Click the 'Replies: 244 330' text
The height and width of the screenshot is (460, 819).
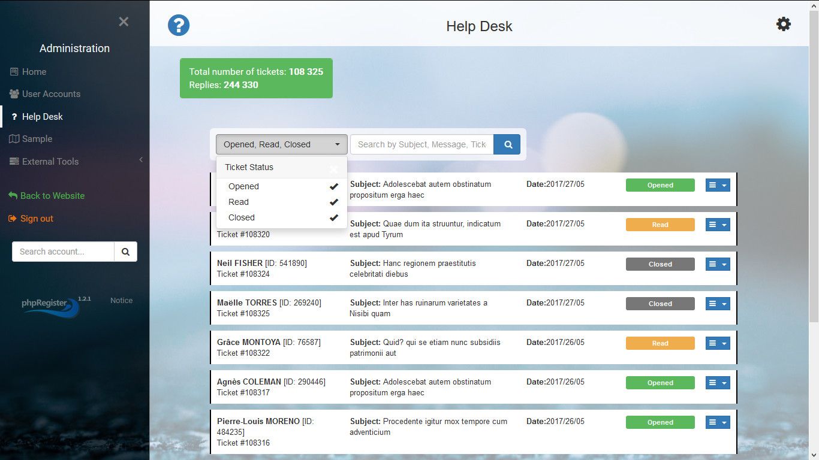coord(224,85)
